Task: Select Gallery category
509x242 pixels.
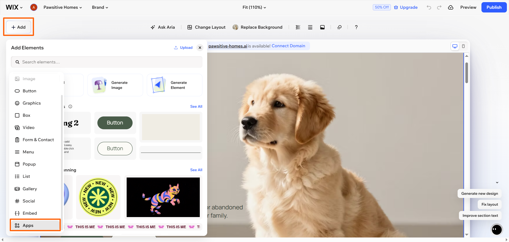Action: [35, 189]
